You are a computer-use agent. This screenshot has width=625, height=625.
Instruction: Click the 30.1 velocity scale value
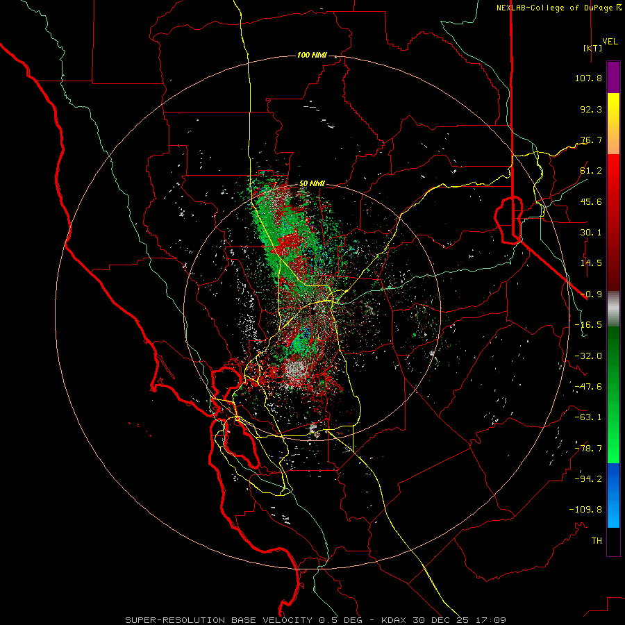click(591, 233)
